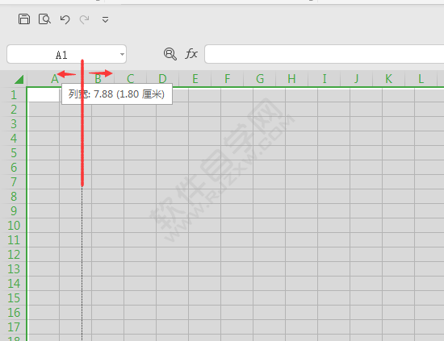Select column L header

pyautogui.click(x=421, y=79)
